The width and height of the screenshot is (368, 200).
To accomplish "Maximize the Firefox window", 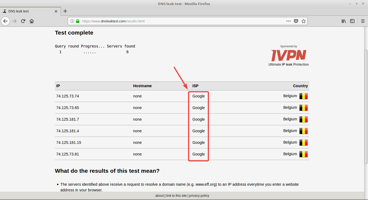I will coord(357,4).
